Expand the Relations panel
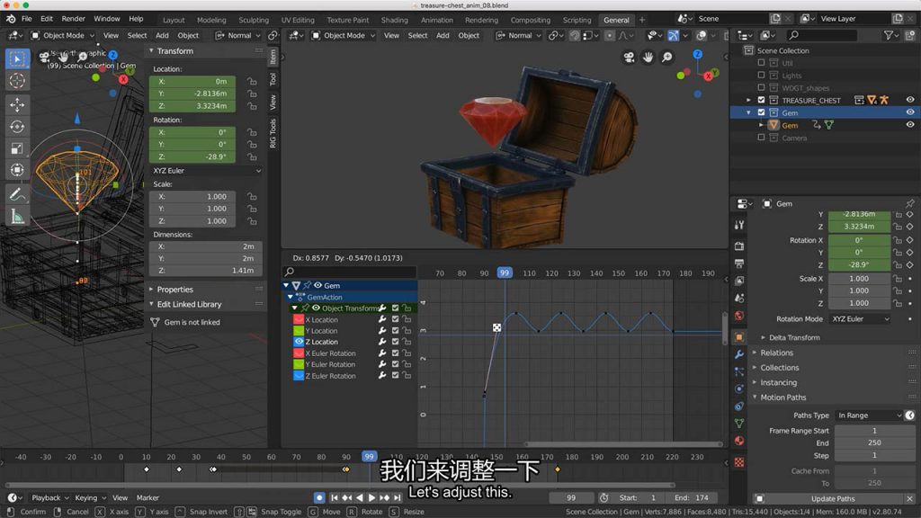Viewport: 921px width, 518px height. coord(776,353)
